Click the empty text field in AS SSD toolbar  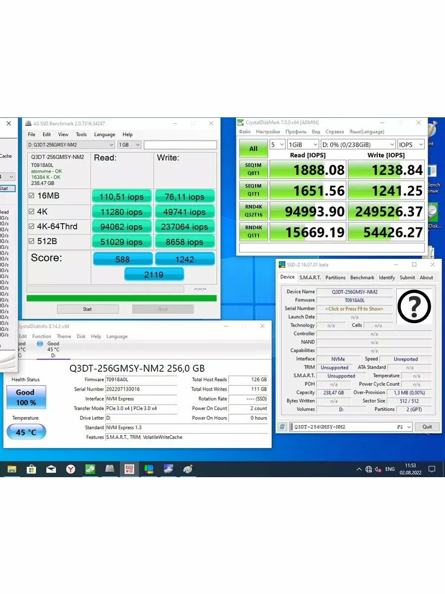coord(180,145)
